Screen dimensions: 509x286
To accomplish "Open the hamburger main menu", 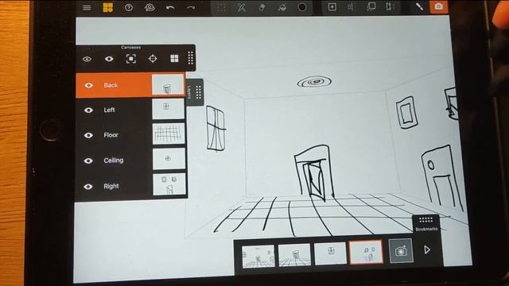I will click(87, 7).
